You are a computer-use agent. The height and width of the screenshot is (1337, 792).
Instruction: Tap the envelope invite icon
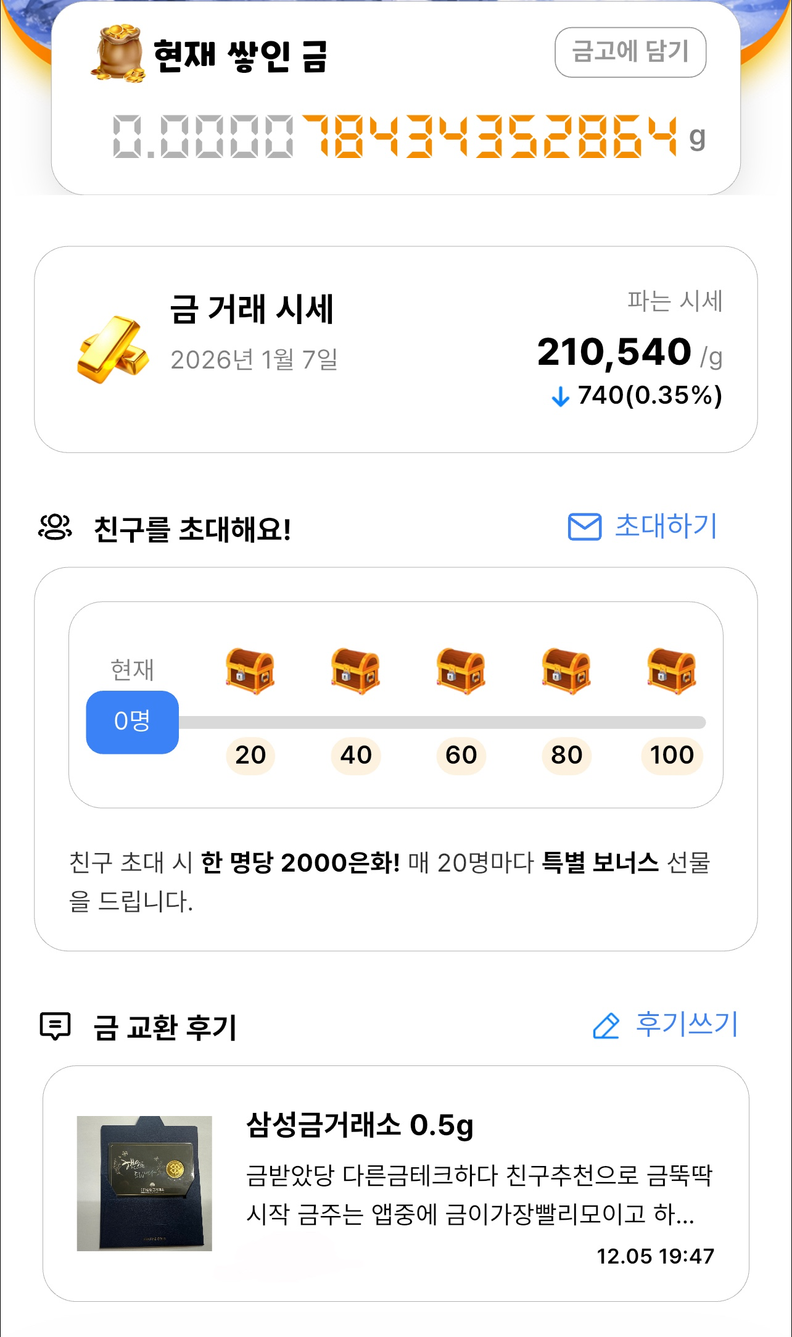click(584, 527)
